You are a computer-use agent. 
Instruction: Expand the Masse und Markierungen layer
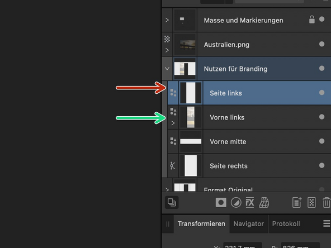[167, 20]
